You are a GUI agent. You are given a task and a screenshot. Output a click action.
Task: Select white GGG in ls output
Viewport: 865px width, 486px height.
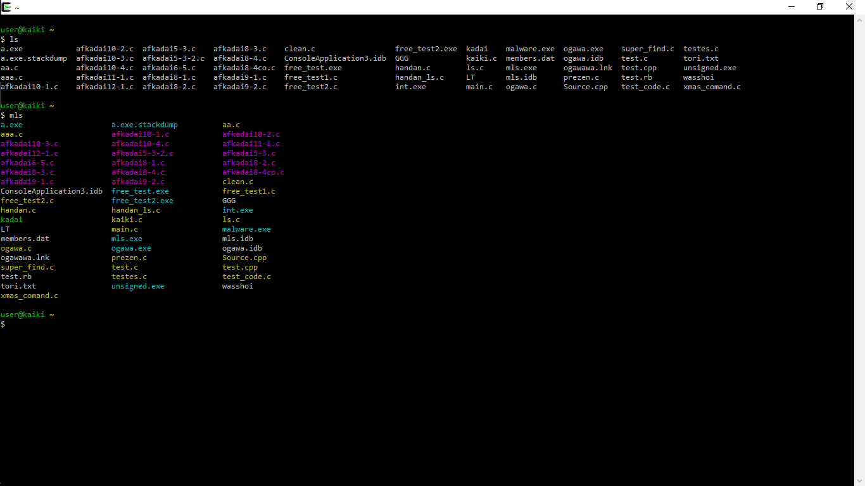[x=401, y=58]
